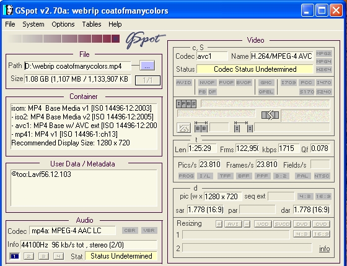Open the info link in Resizing

pyautogui.click(x=325, y=249)
